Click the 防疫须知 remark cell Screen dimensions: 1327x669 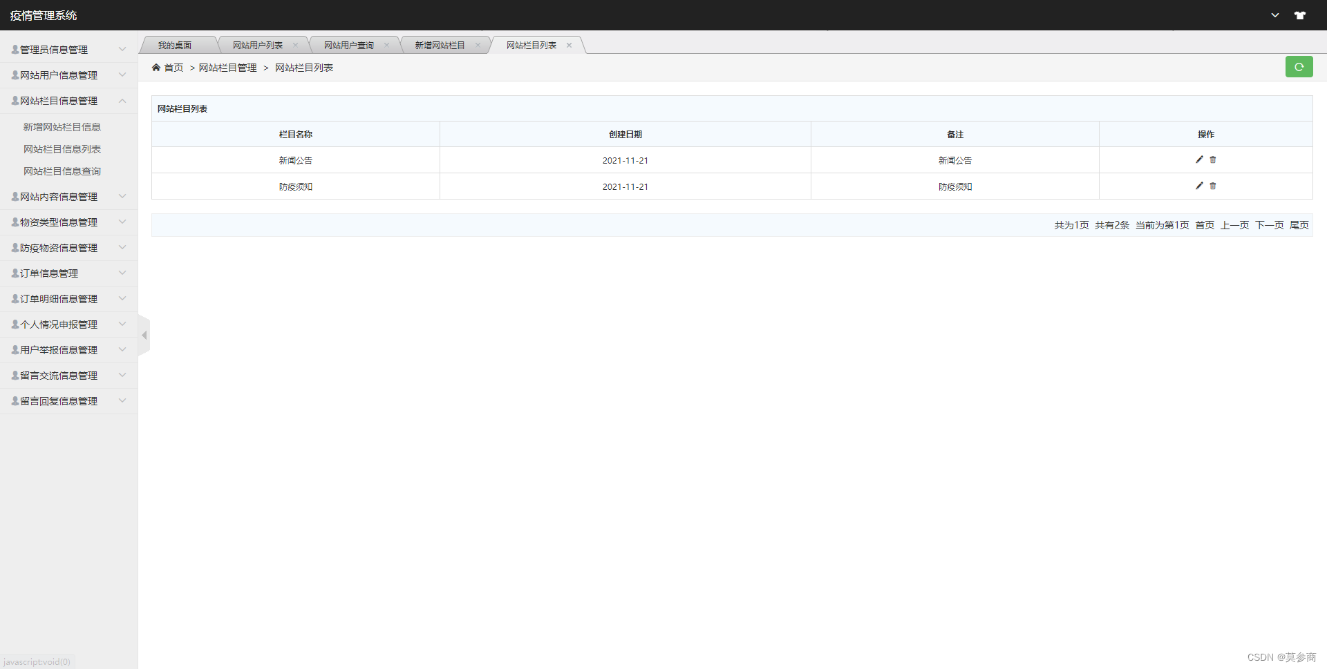(955, 186)
